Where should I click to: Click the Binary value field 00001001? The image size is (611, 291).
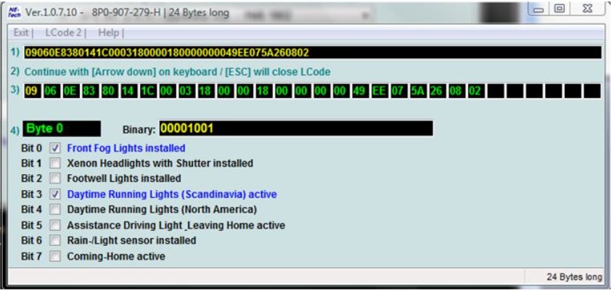[x=296, y=128]
